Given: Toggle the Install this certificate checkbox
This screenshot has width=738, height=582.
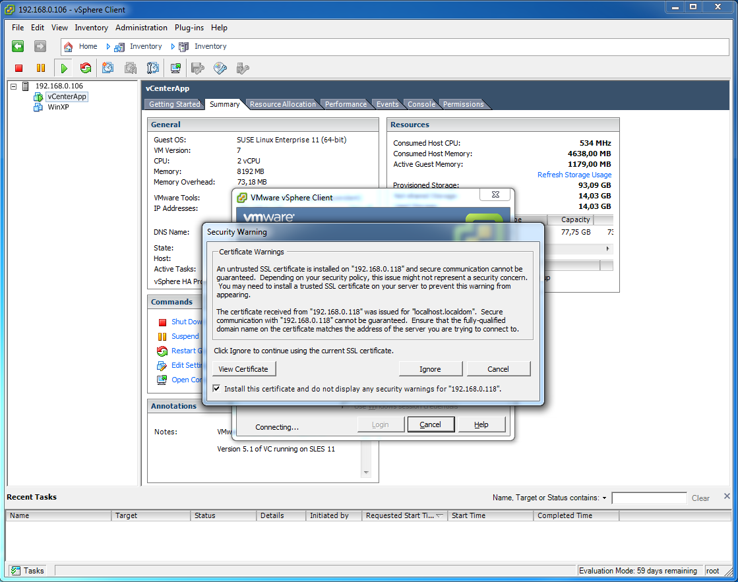Looking at the screenshot, I should coord(216,389).
